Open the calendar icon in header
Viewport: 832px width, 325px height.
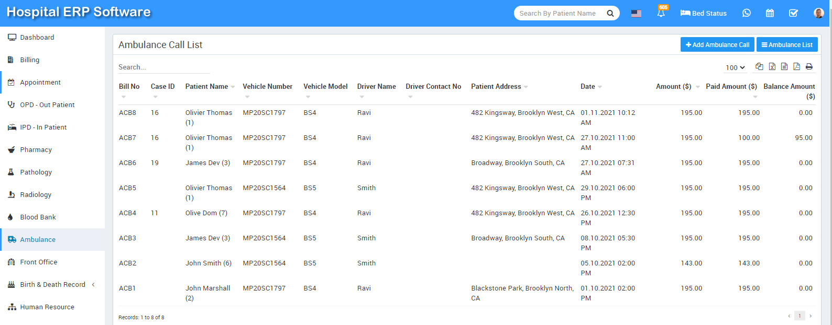770,13
